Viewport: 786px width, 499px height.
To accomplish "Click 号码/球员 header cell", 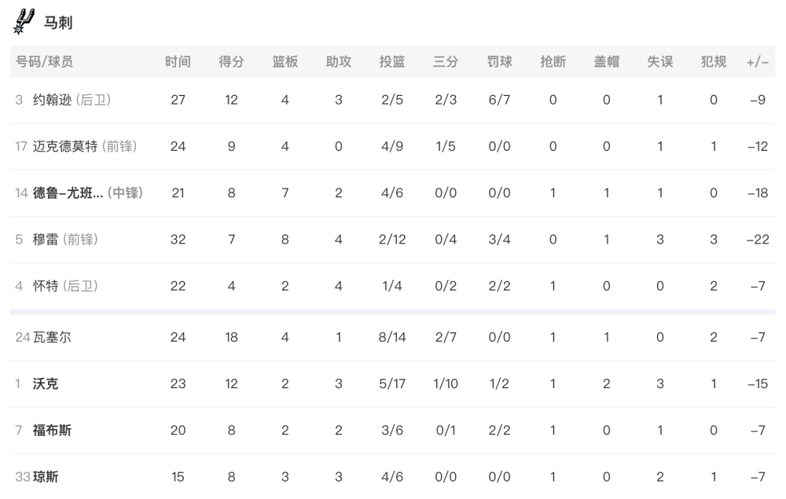I will pyautogui.click(x=44, y=61).
